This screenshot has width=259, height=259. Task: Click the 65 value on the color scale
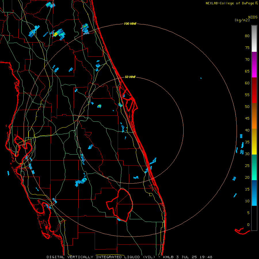[247, 71]
